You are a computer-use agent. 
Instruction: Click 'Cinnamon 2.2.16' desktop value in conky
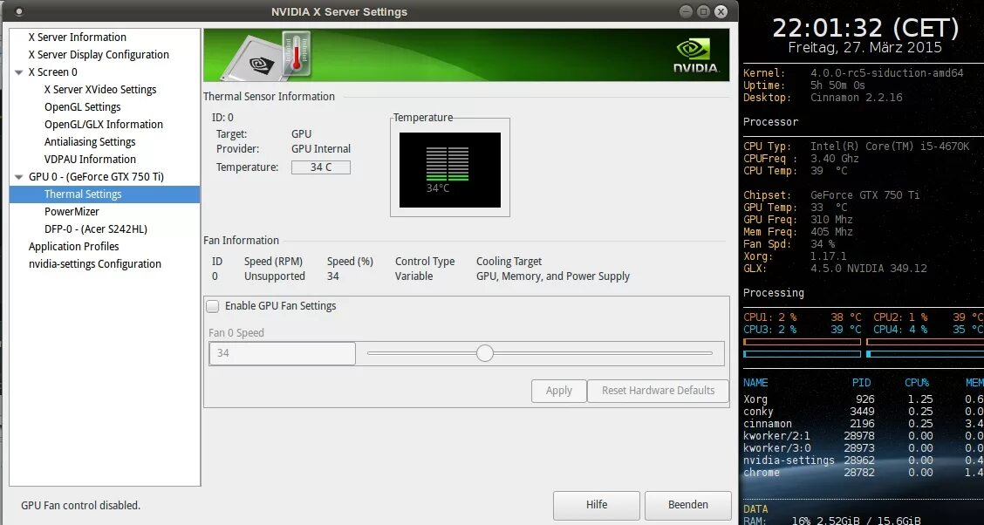click(856, 98)
